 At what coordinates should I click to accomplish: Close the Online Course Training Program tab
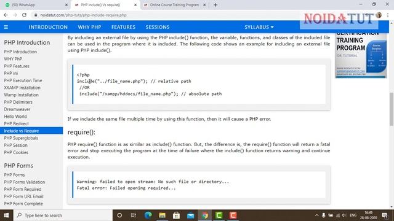(204, 5)
